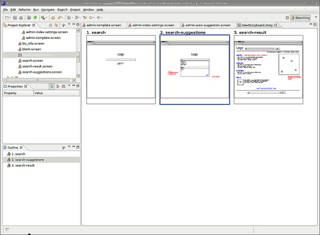The width and height of the screenshot is (320, 235).
Task: Click the status bar icon at bottom left
Action: pos(7,229)
